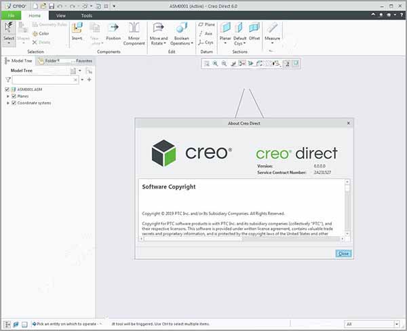This screenshot has height=331, width=407.
Task: Click the Insert component icon
Action: (x=77, y=28)
